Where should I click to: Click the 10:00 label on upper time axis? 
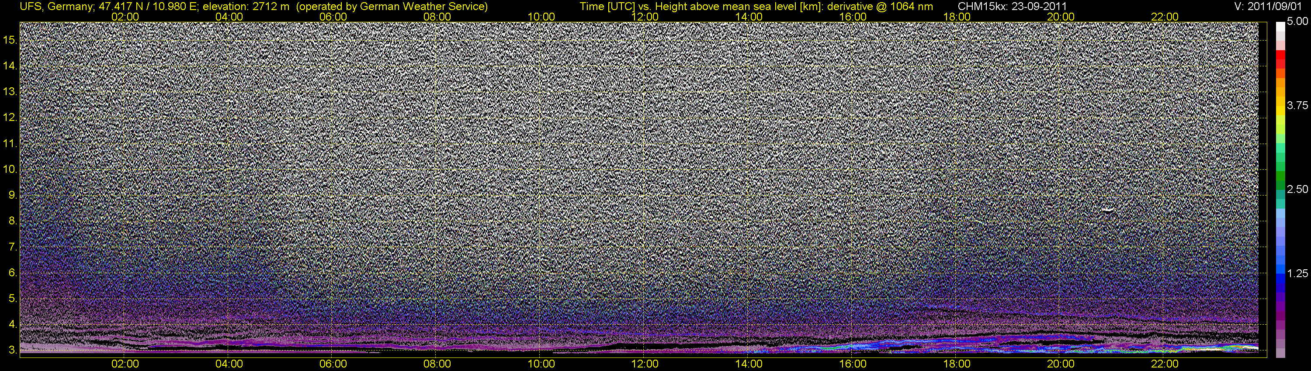[541, 17]
